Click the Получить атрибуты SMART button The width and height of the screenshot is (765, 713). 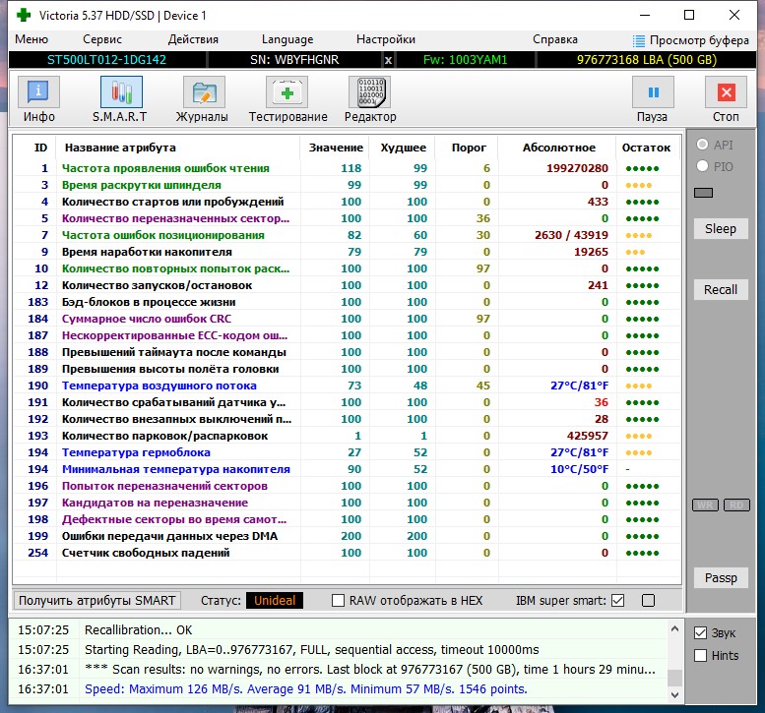point(97,601)
